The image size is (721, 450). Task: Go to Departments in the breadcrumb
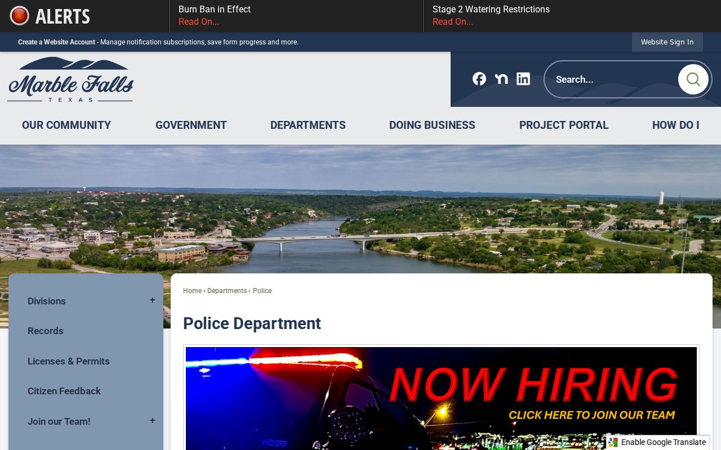[227, 291]
